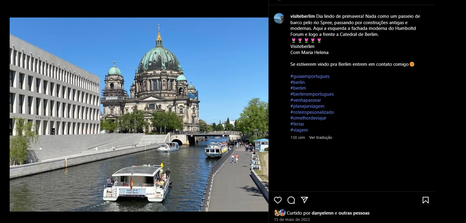The width and height of the screenshot is (466, 223).
Task: Open the visiteberlim profile picture
Action: click(279, 18)
